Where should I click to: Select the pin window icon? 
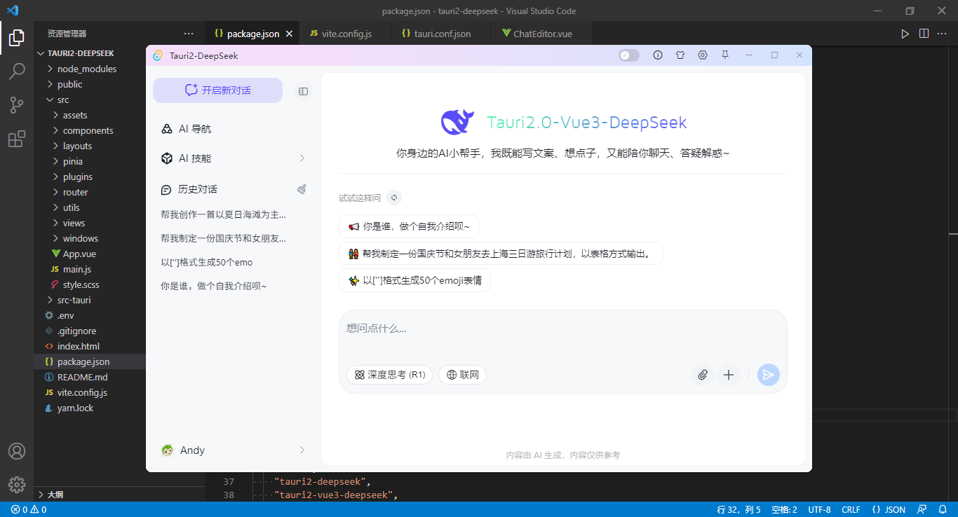click(724, 55)
